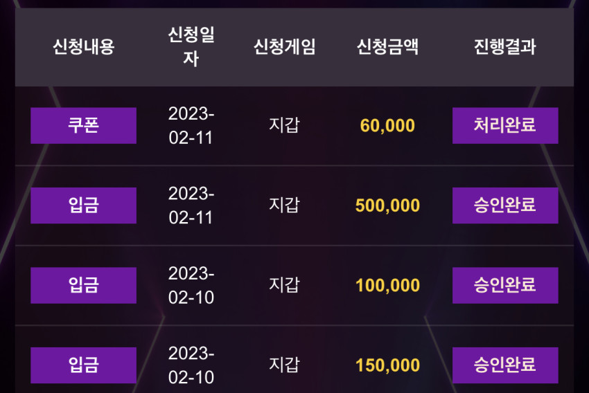Viewport: 589px width, 393px height.
Task: Click 승인완료 button for 100,000 row
Action: 505,285
